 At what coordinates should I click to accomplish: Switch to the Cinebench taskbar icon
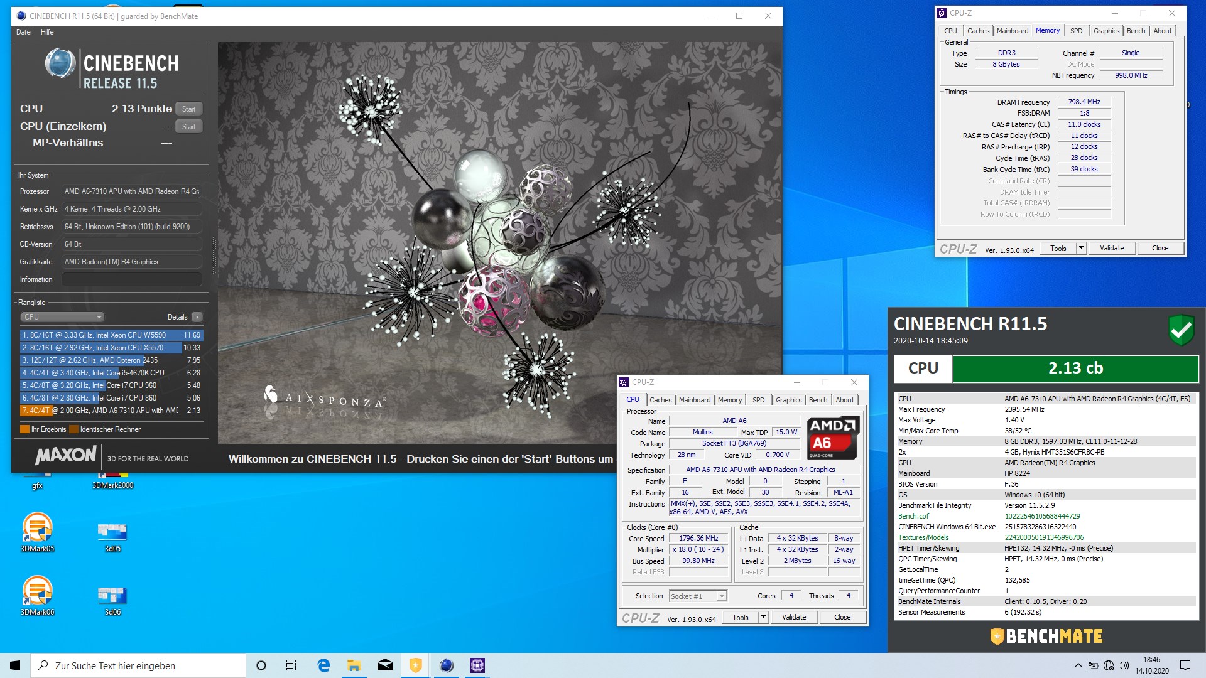[x=447, y=665]
